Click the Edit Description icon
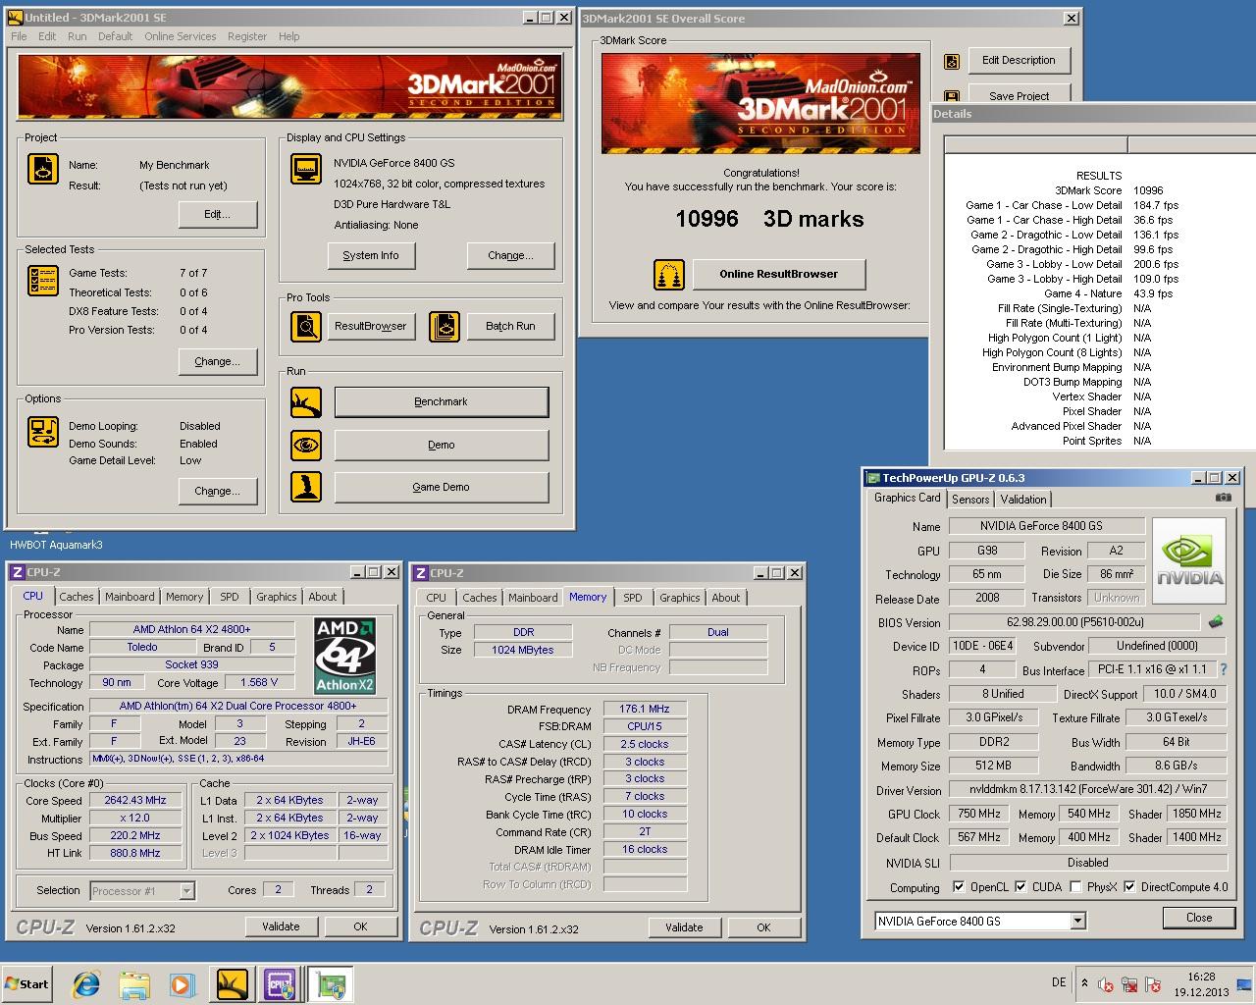Viewport: 1256px width, 1005px height. pyautogui.click(x=951, y=61)
